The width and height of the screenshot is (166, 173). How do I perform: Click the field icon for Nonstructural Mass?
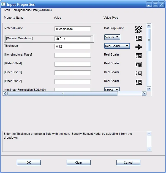138,56
